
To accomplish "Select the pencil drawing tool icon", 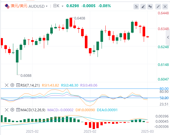I will pyautogui.click(x=143, y=7).
